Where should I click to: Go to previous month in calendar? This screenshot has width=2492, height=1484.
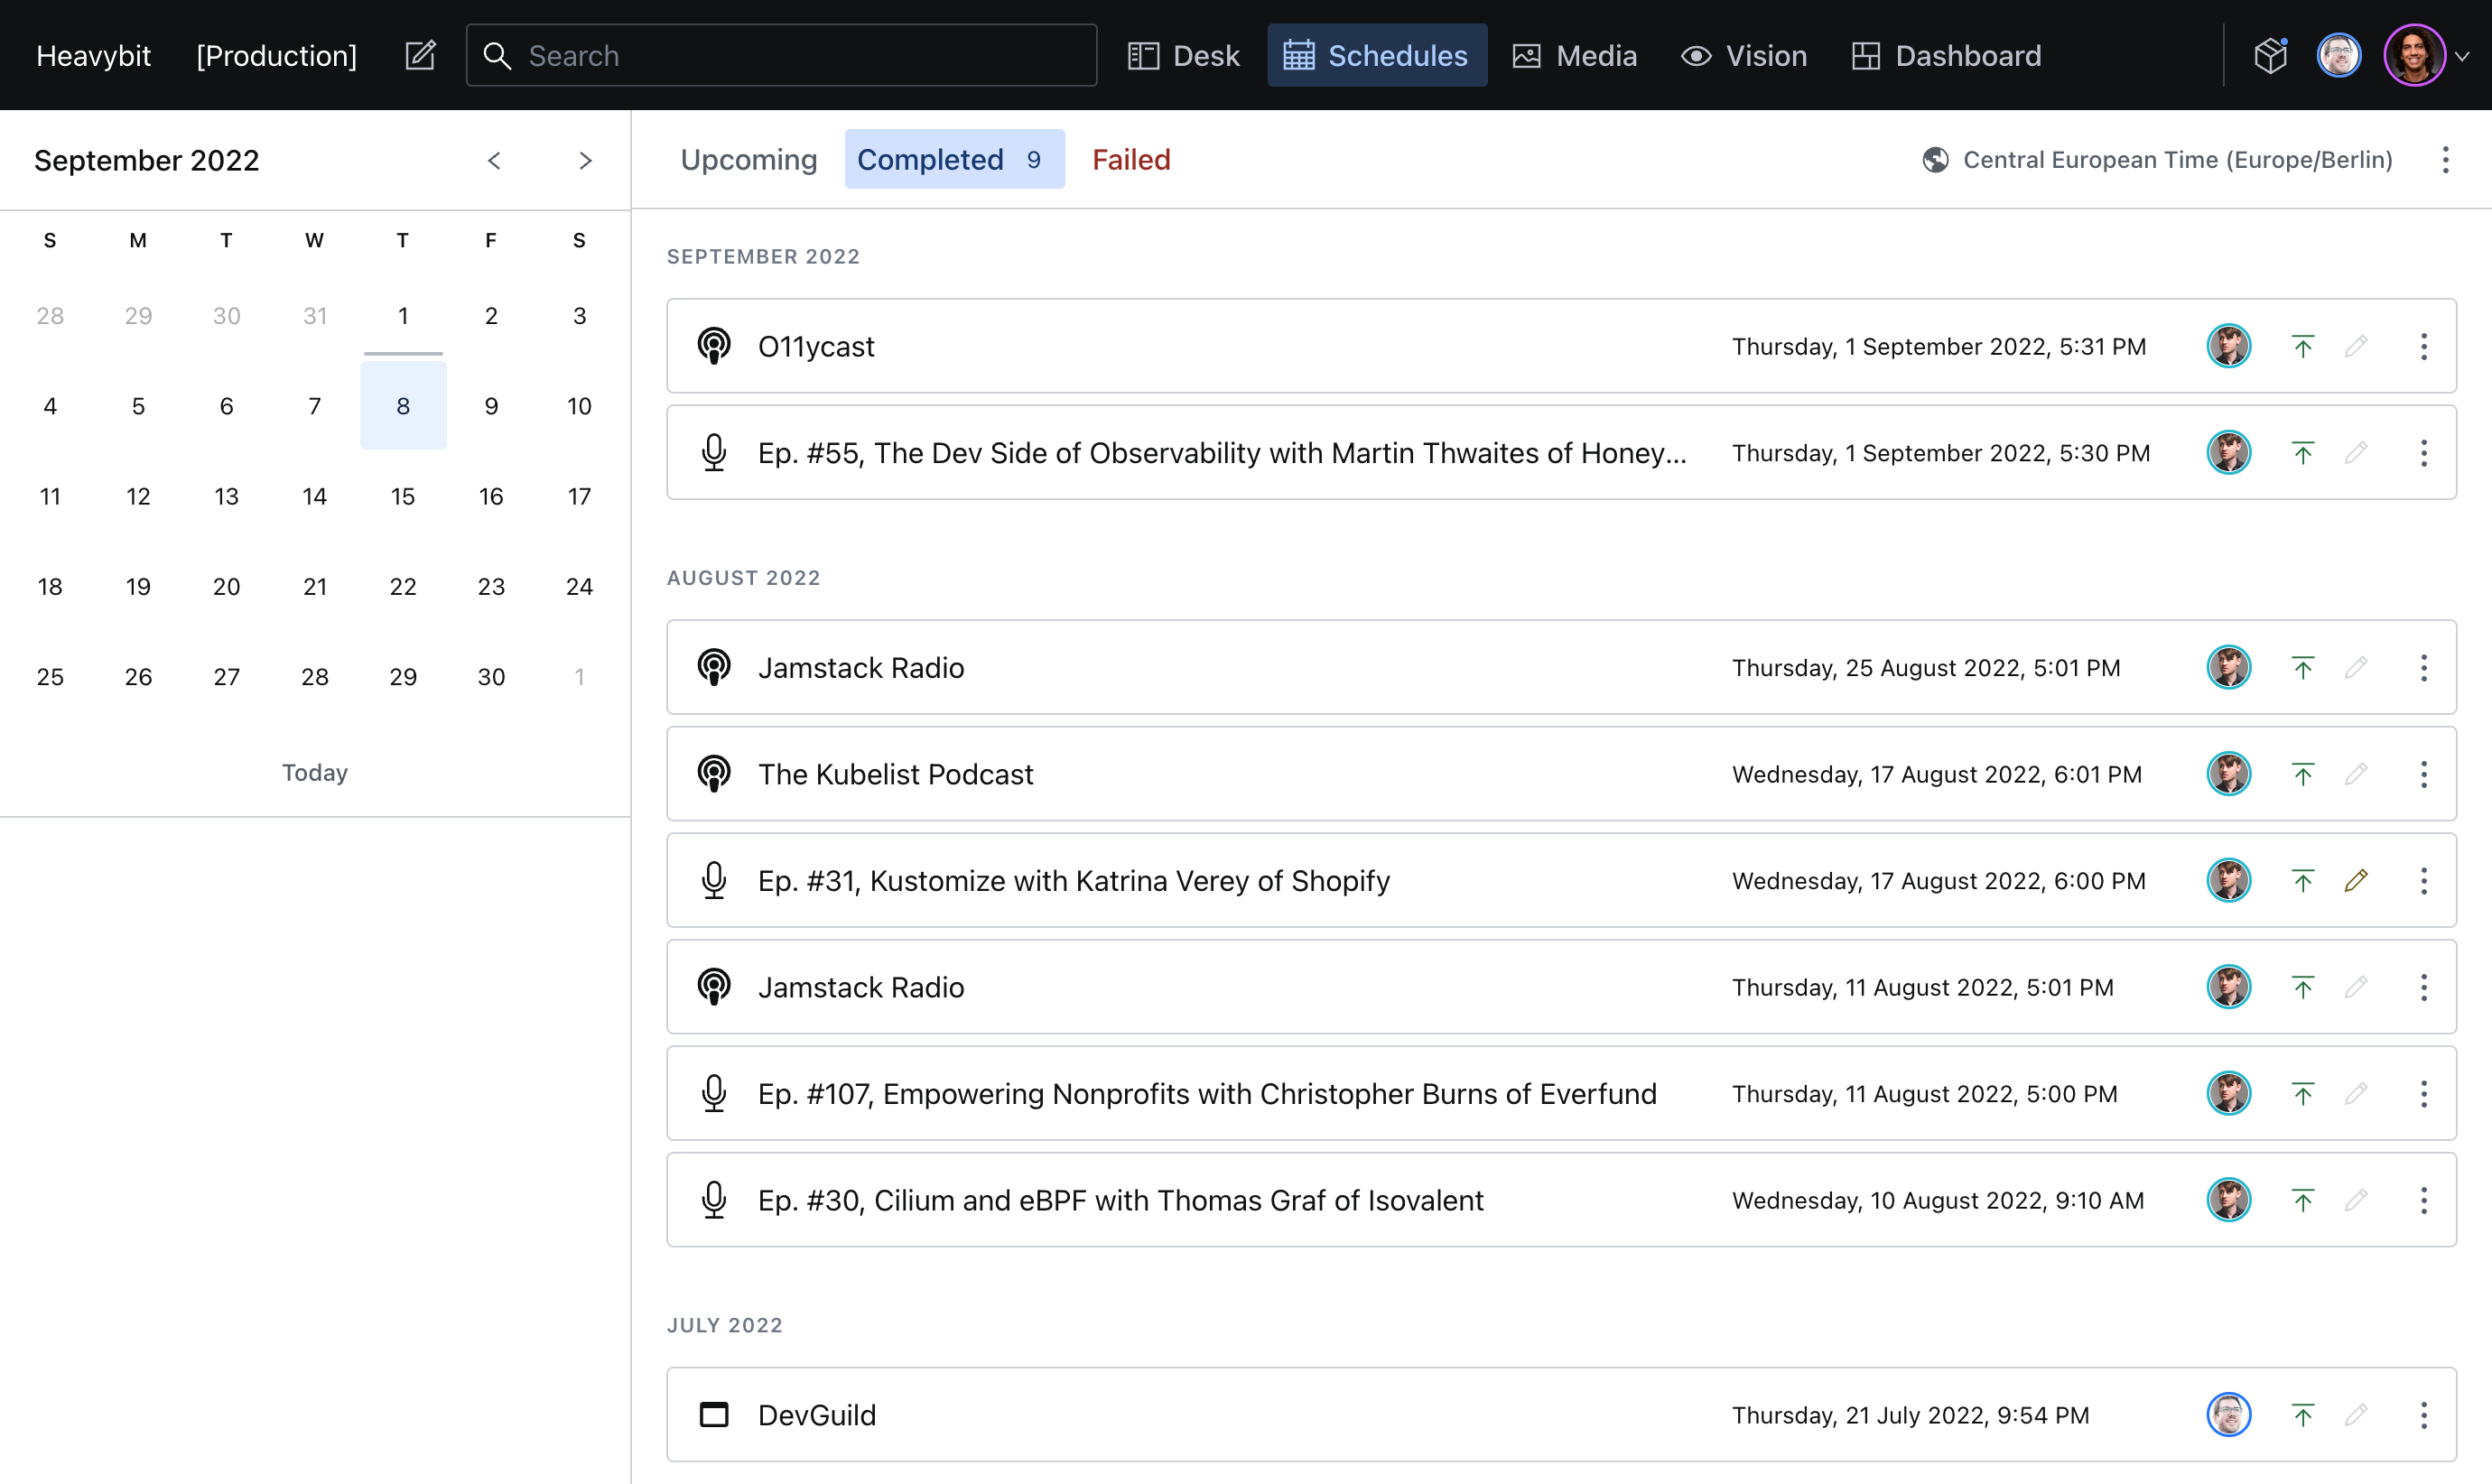[x=494, y=161]
